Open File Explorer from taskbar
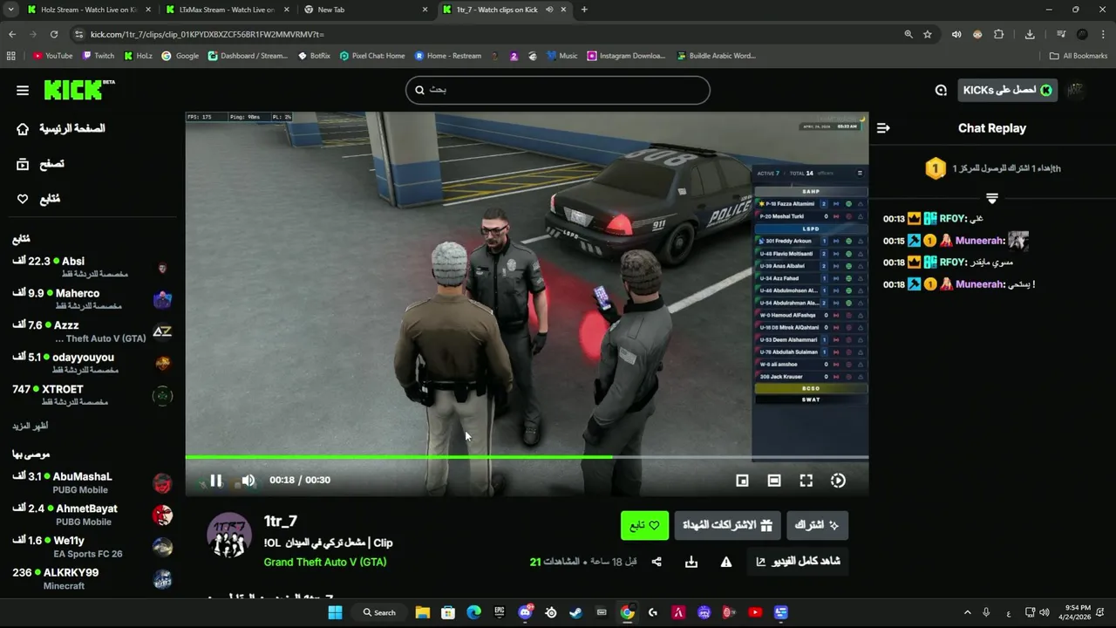Screen dimensions: 1116x628 click(x=422, y=612)
